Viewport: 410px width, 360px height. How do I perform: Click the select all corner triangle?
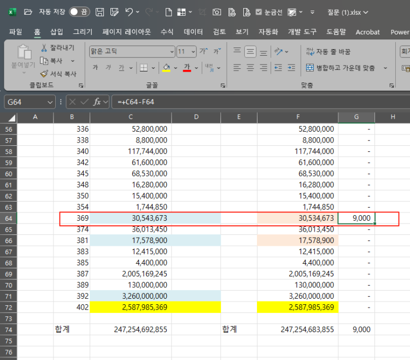[x=11, y=119]
